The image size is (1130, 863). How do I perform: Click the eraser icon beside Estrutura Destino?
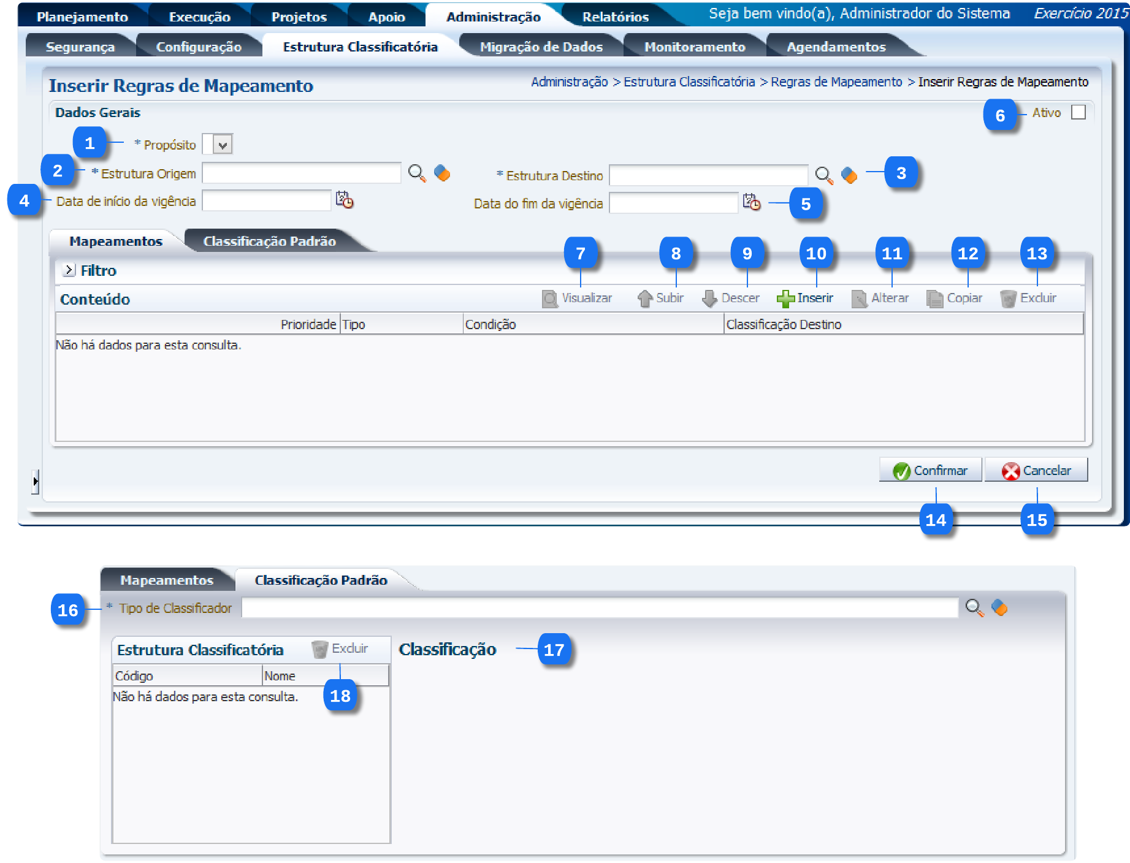849,175
